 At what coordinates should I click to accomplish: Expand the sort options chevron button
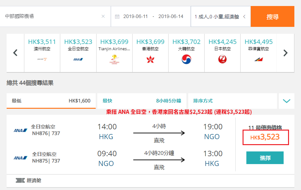click(286, 101)
